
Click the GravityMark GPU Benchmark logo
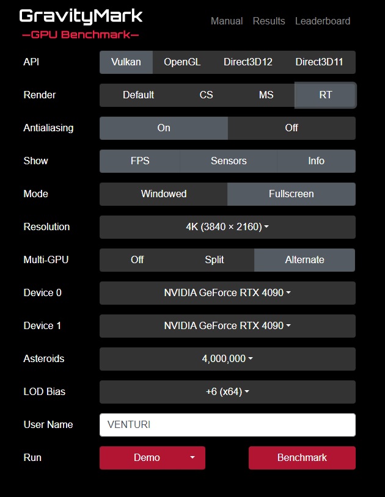pyautogui.click(x=81, y=23)
